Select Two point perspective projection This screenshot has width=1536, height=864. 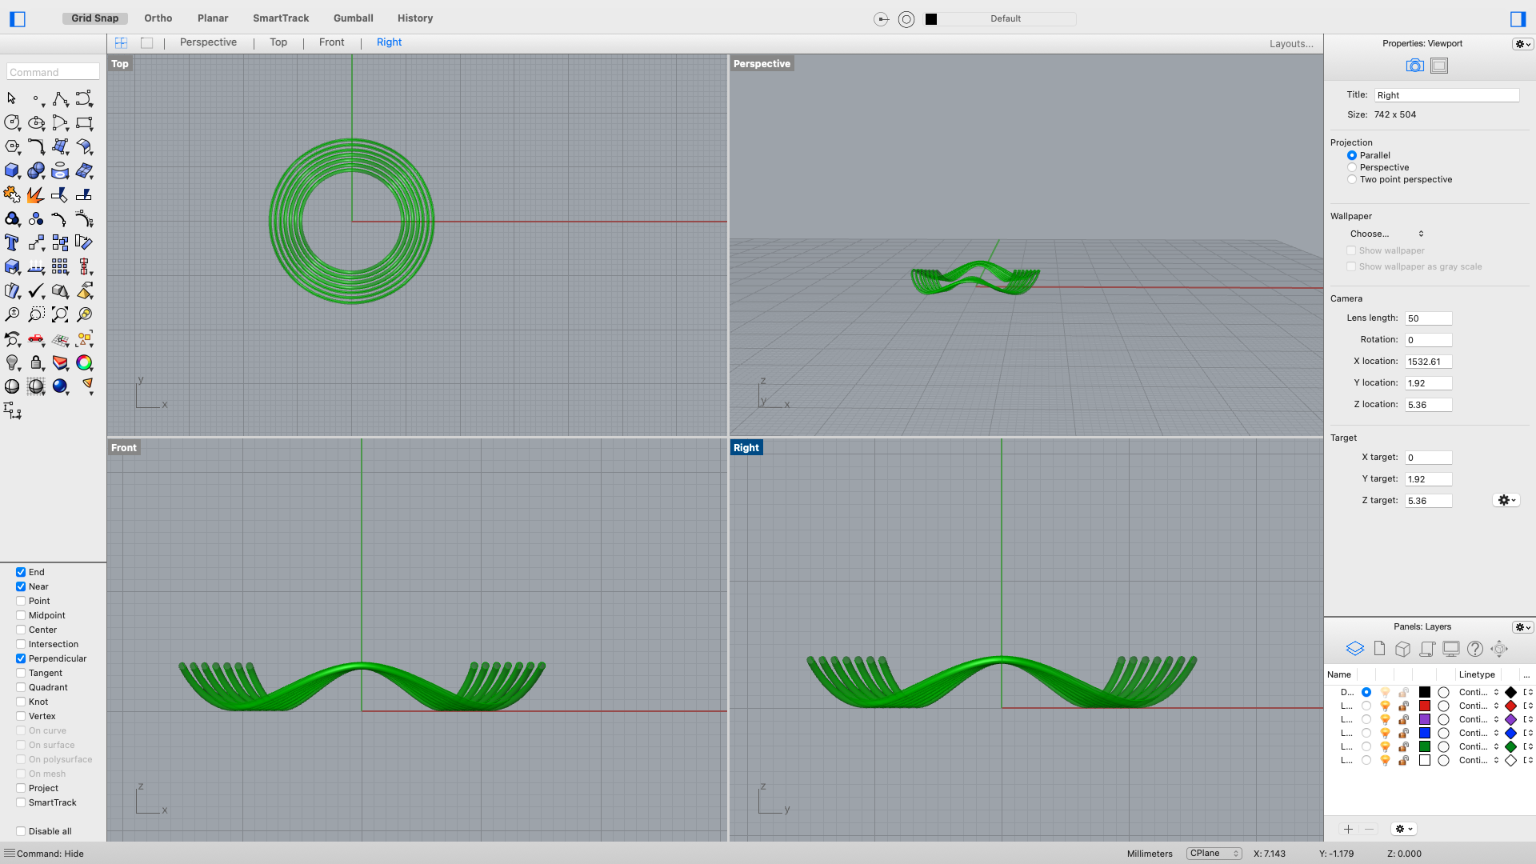(x=1352, y=179)
